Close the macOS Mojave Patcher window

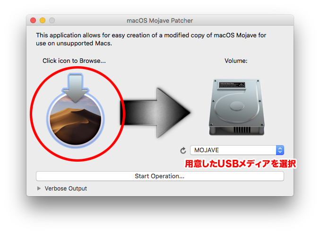click(x=33, y=20)
